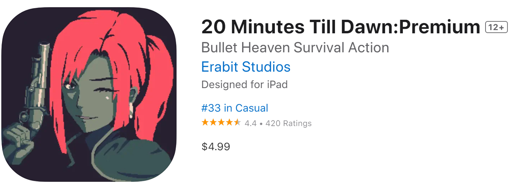Screen dimensions: 509x189
Task: Click the third orange rating star
Action: pyautogui.click(x=221, y=122)
